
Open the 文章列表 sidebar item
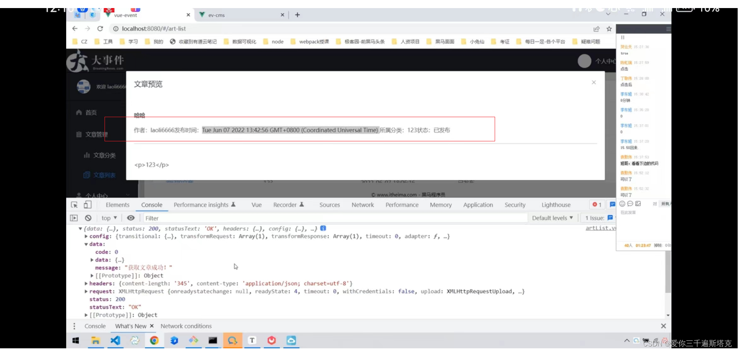(100, 175)
